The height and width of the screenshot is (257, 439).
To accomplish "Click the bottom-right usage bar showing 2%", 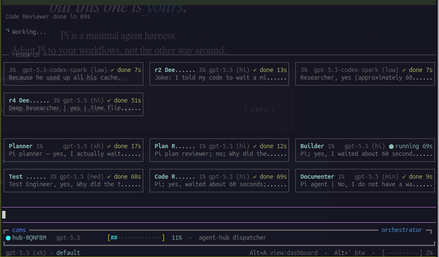I will point(402,253).
